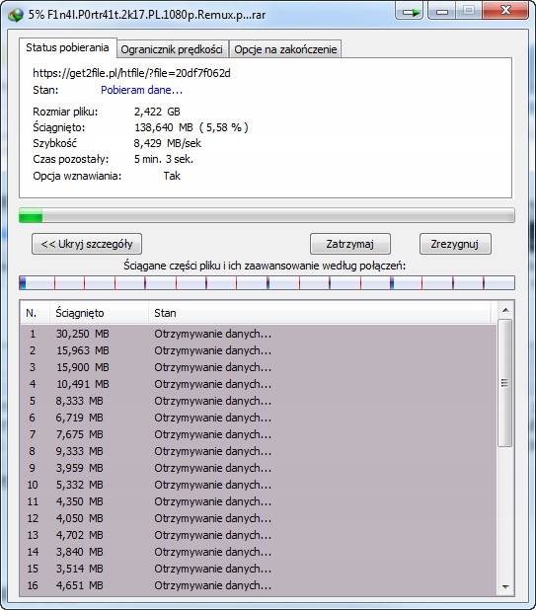Viewport: 536px width, 610px height.
Task: Close the download dialog window
Action: click(x=505, y=11)
